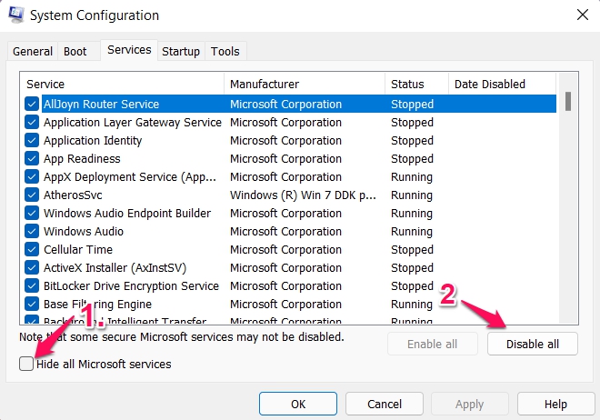Open the General tab
The height and width of the screenshot is (420, 600).
33,51
